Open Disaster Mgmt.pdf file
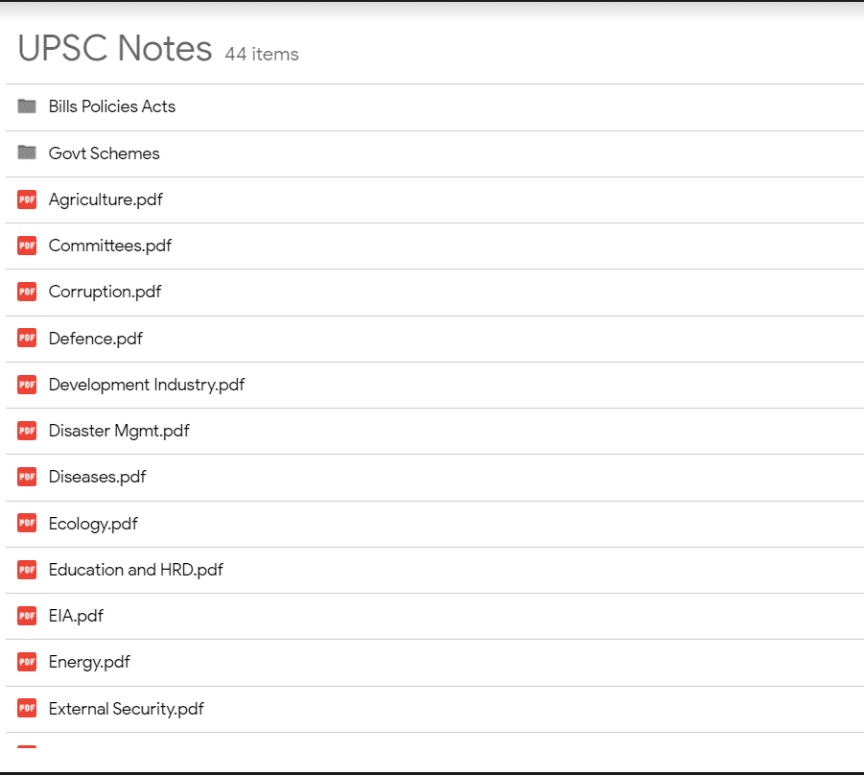 tap(119, 431)
